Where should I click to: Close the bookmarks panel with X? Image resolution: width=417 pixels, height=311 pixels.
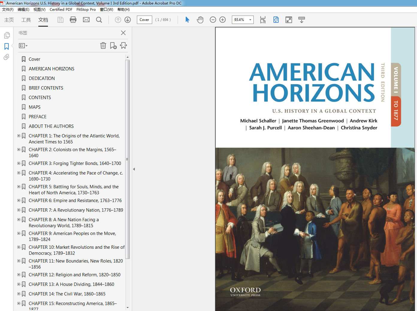123,33
